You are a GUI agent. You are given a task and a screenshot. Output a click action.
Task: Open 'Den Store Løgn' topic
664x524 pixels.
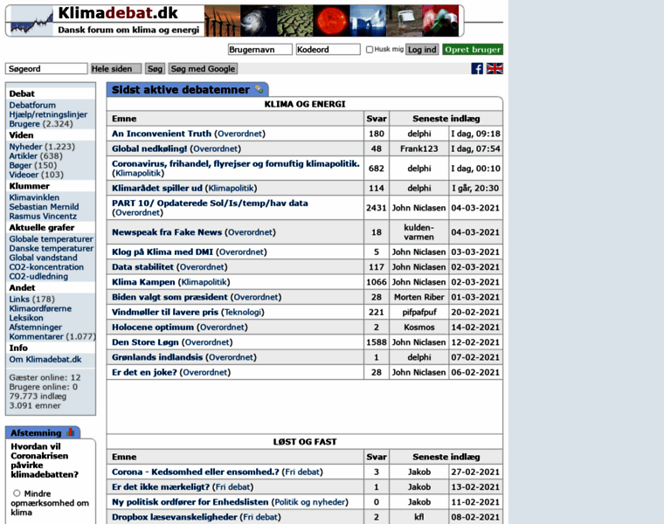coord(145,342)
